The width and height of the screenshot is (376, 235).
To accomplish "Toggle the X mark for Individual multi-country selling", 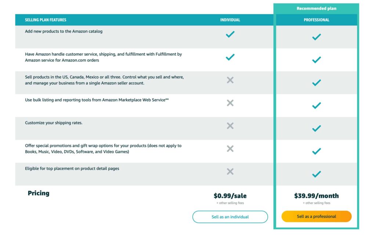I will point(230,80).
